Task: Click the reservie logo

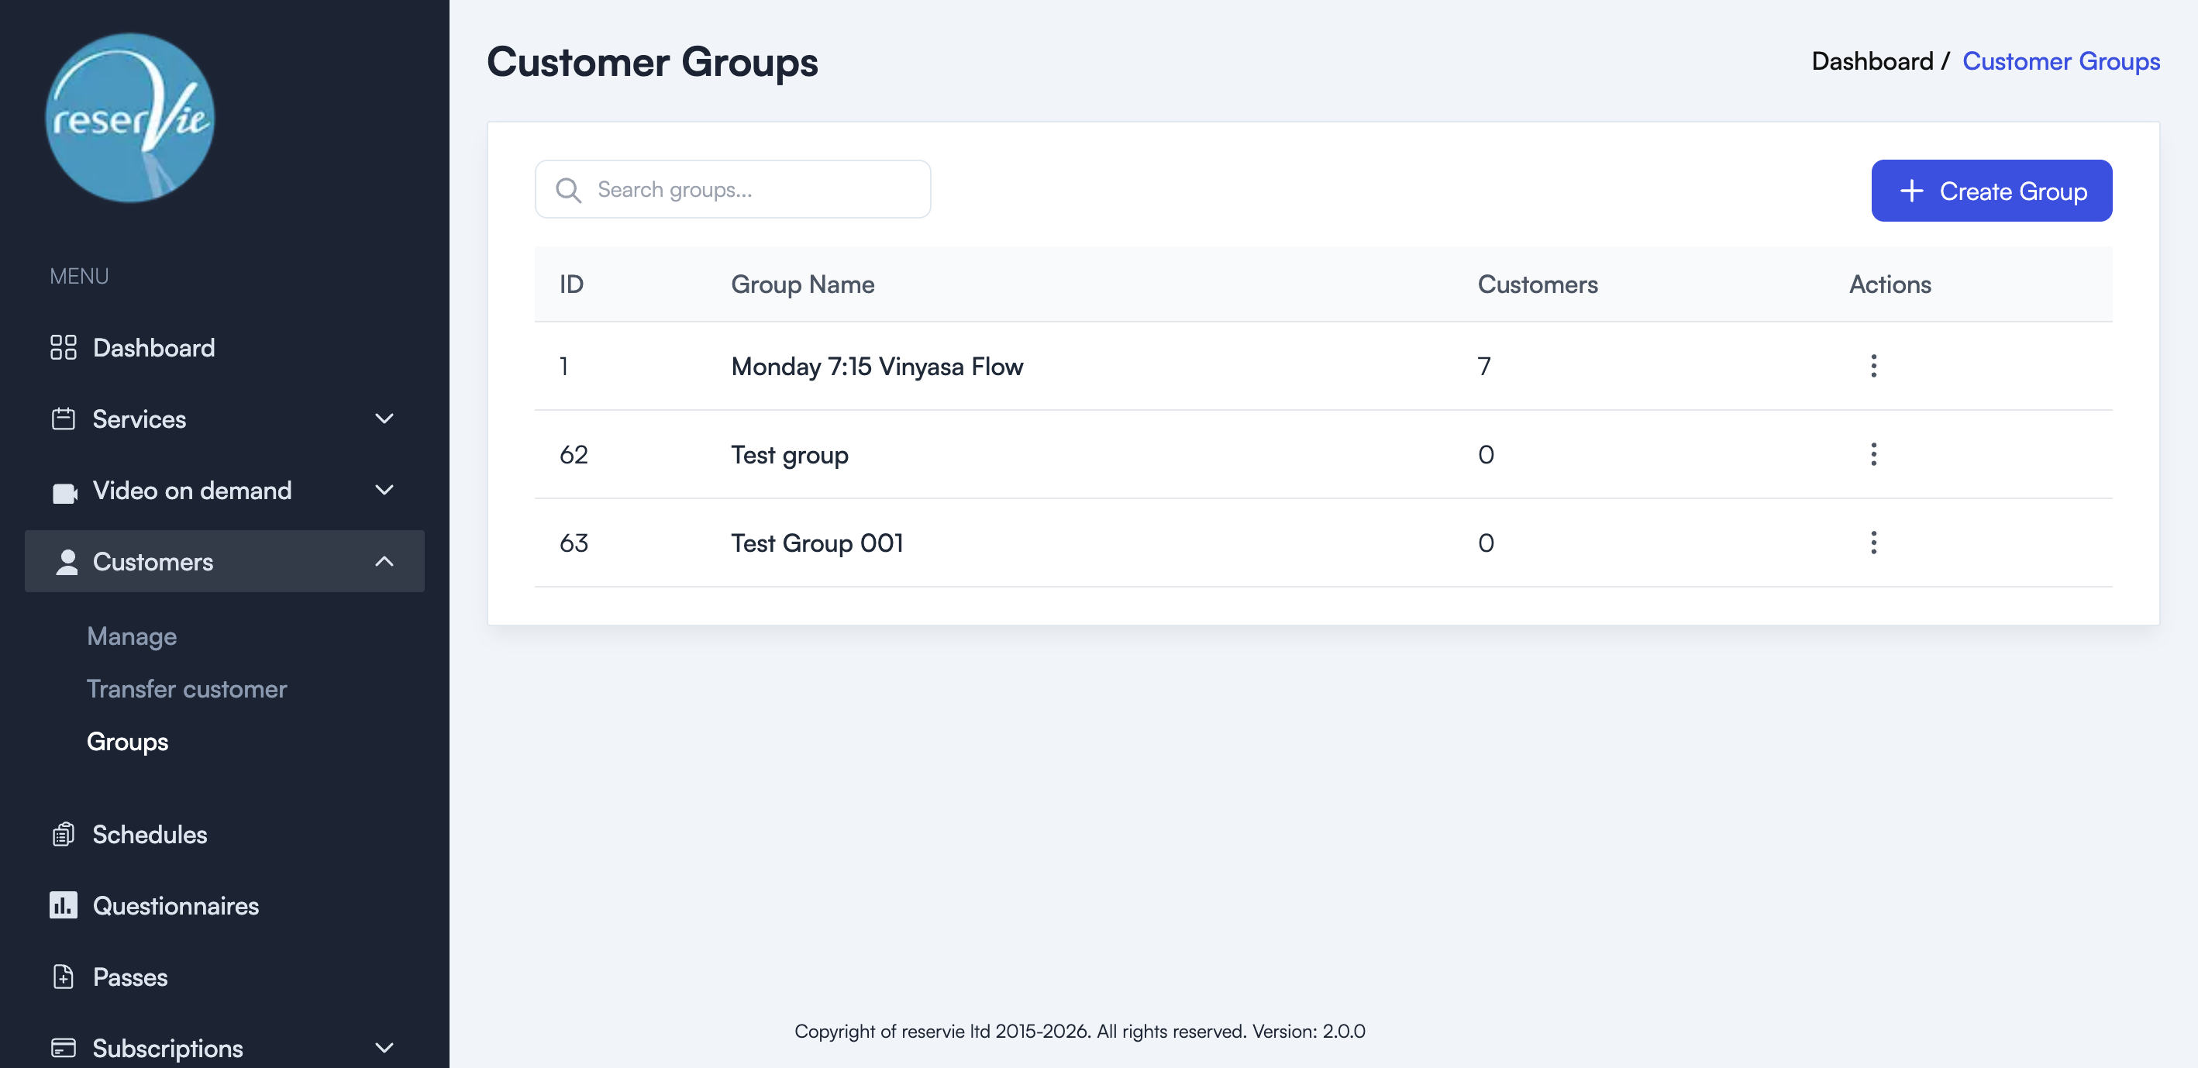Action: [129, 118]
